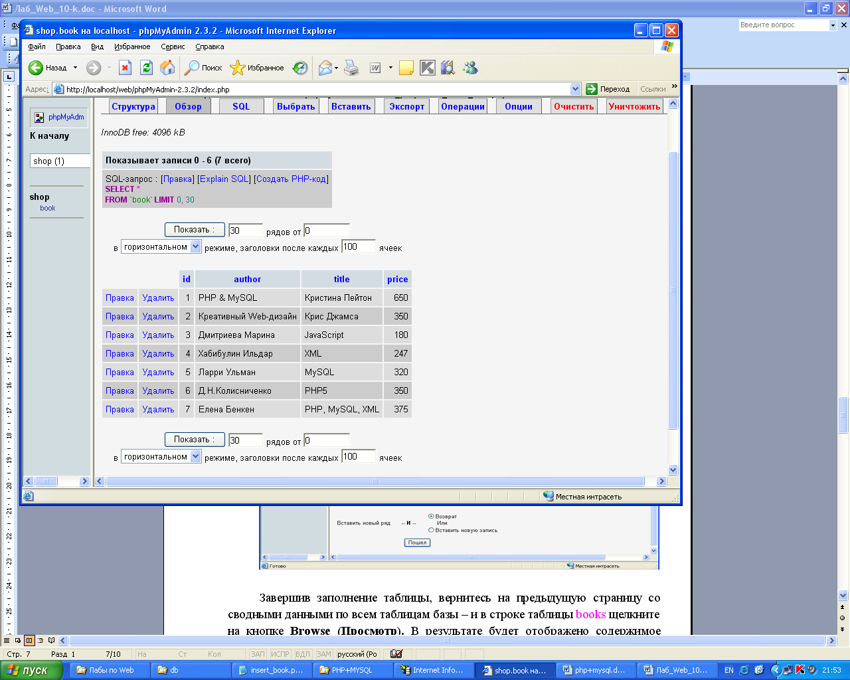Click the Kaspersky red K tray icon
The image size is (850, 680).
[x=801, y=670]
